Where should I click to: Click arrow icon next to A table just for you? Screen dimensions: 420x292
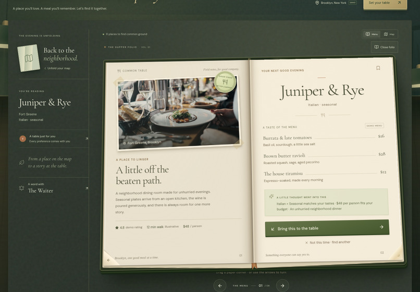click(87, 139)
